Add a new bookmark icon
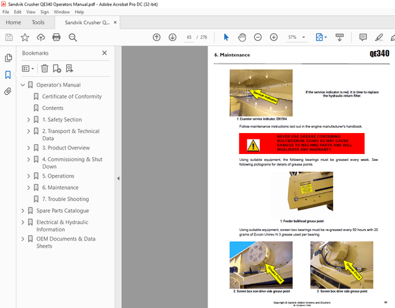This screenshot has height=308, width=395. coord(57,69)
